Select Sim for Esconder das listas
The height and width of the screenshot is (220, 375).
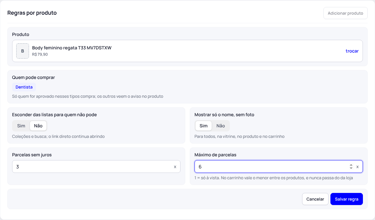pyautogui.click(x=21, y=126)
